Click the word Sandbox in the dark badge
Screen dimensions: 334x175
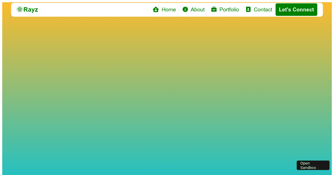308,167
